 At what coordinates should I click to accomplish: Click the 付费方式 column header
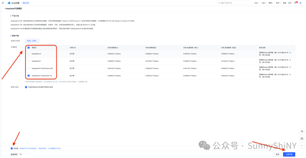pos(73,47)
